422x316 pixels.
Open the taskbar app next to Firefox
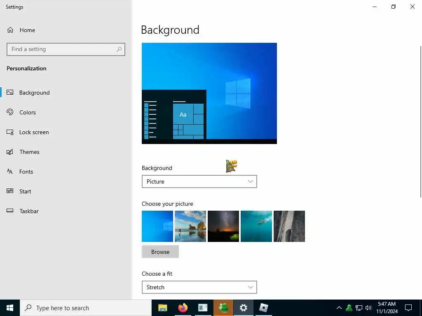pos(203,308)
